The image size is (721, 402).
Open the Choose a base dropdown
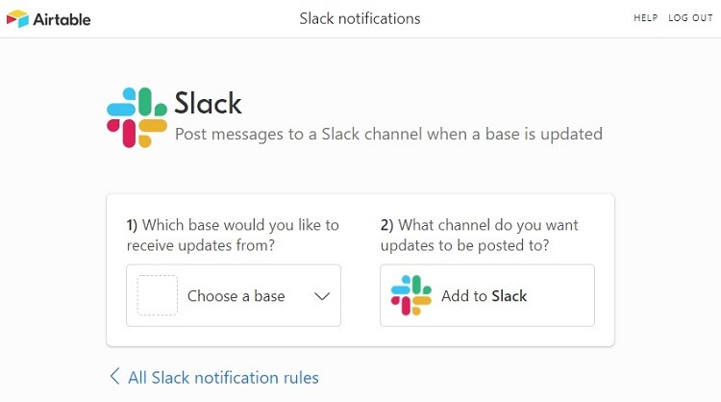coord(234,295)
